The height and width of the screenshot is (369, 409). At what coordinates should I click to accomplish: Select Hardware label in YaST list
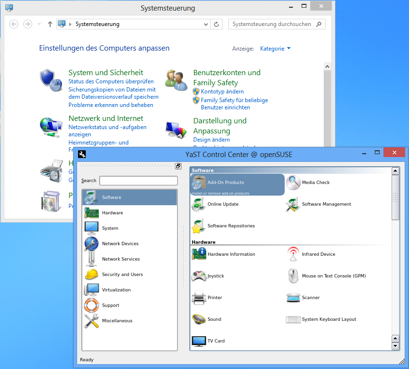point(112,213)
